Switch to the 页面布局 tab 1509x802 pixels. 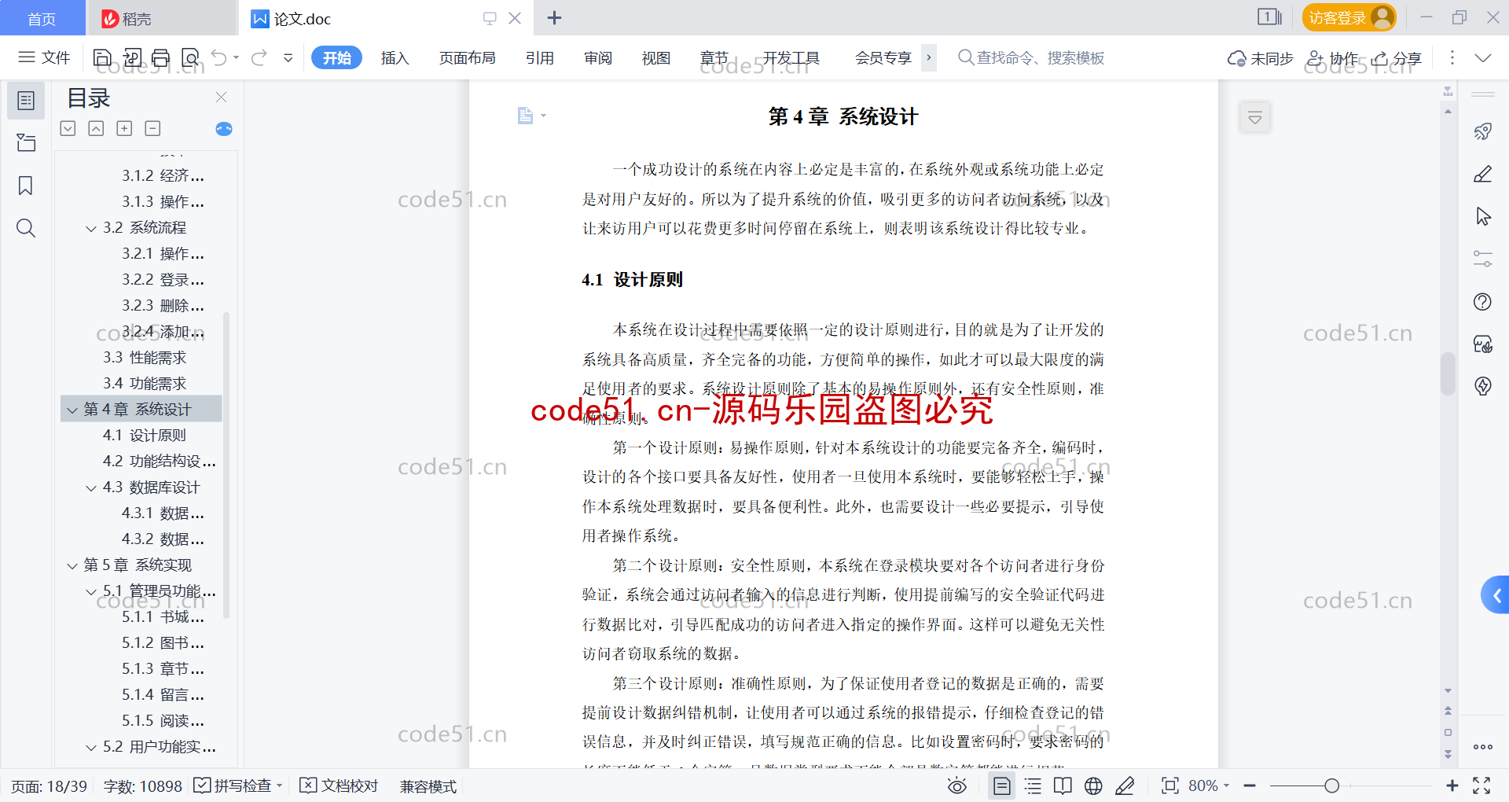(467, 57)
